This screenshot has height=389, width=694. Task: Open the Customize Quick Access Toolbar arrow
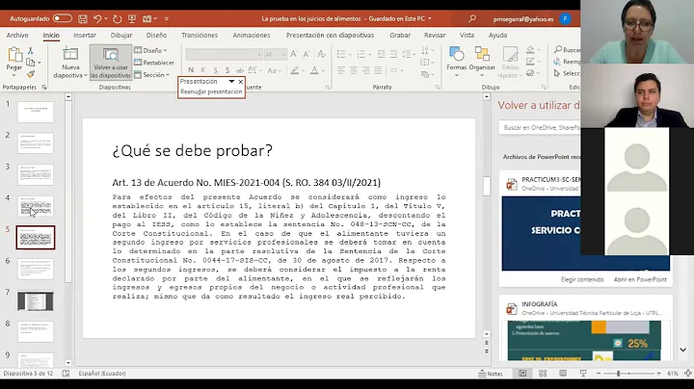point(167,19)
